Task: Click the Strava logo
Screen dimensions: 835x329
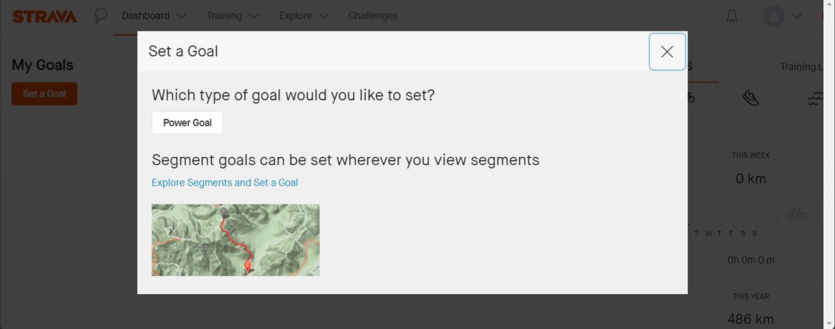Action: (45, 16)
